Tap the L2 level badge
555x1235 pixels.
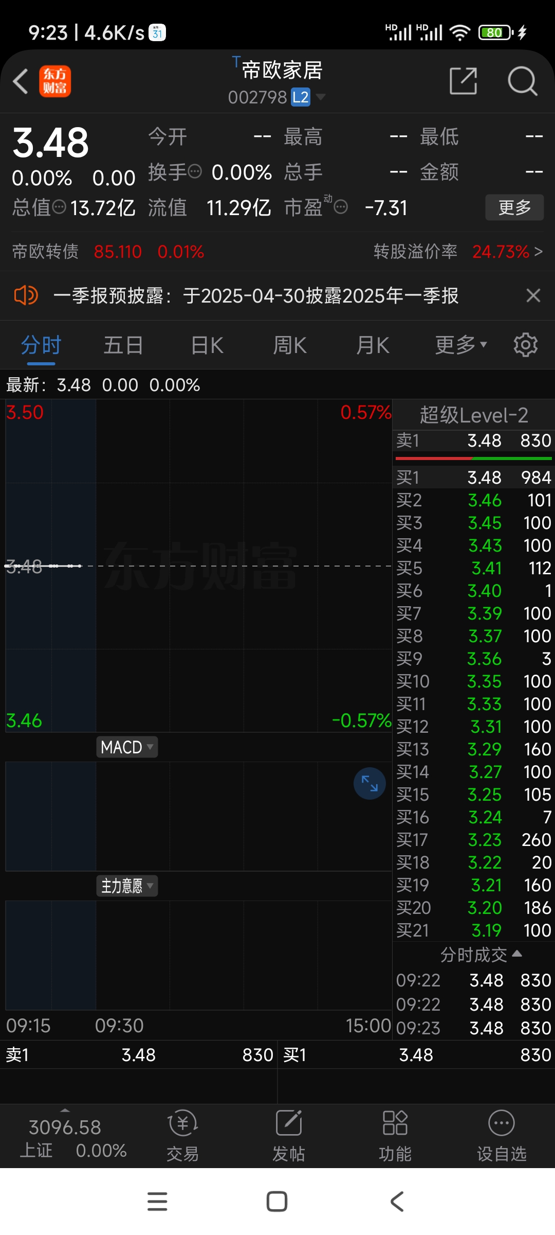(301, 97)
